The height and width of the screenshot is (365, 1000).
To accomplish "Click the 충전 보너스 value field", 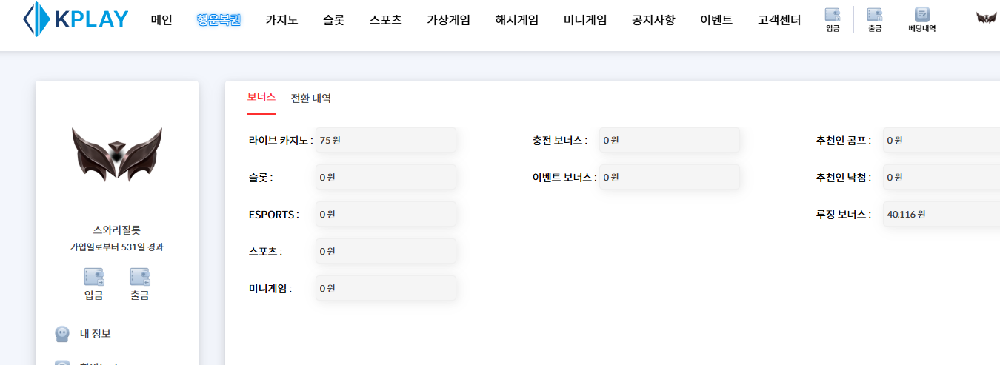I will (670, 140).
